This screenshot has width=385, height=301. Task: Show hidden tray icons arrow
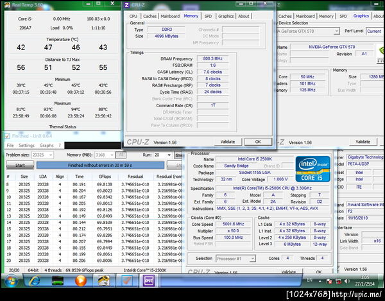(x=320, y=281)
